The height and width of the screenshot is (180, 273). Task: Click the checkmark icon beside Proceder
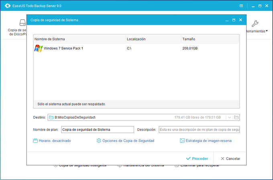[188, 158]
